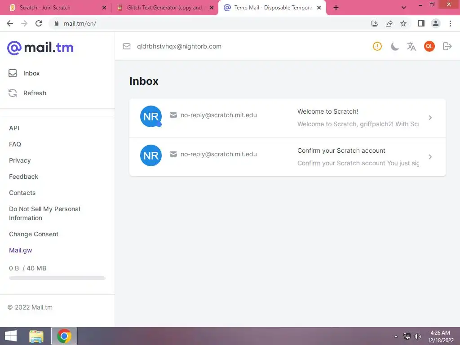The image size is (460, 345).
Task: Click the Change Consent link
Action: click(34, 234)
